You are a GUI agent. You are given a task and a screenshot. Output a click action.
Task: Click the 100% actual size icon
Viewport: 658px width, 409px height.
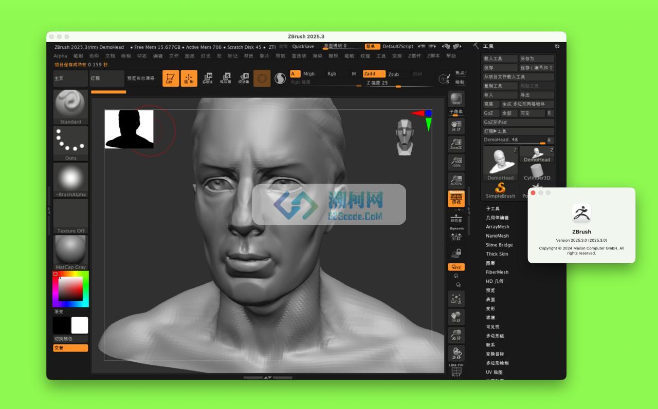[x=456, y=162]
